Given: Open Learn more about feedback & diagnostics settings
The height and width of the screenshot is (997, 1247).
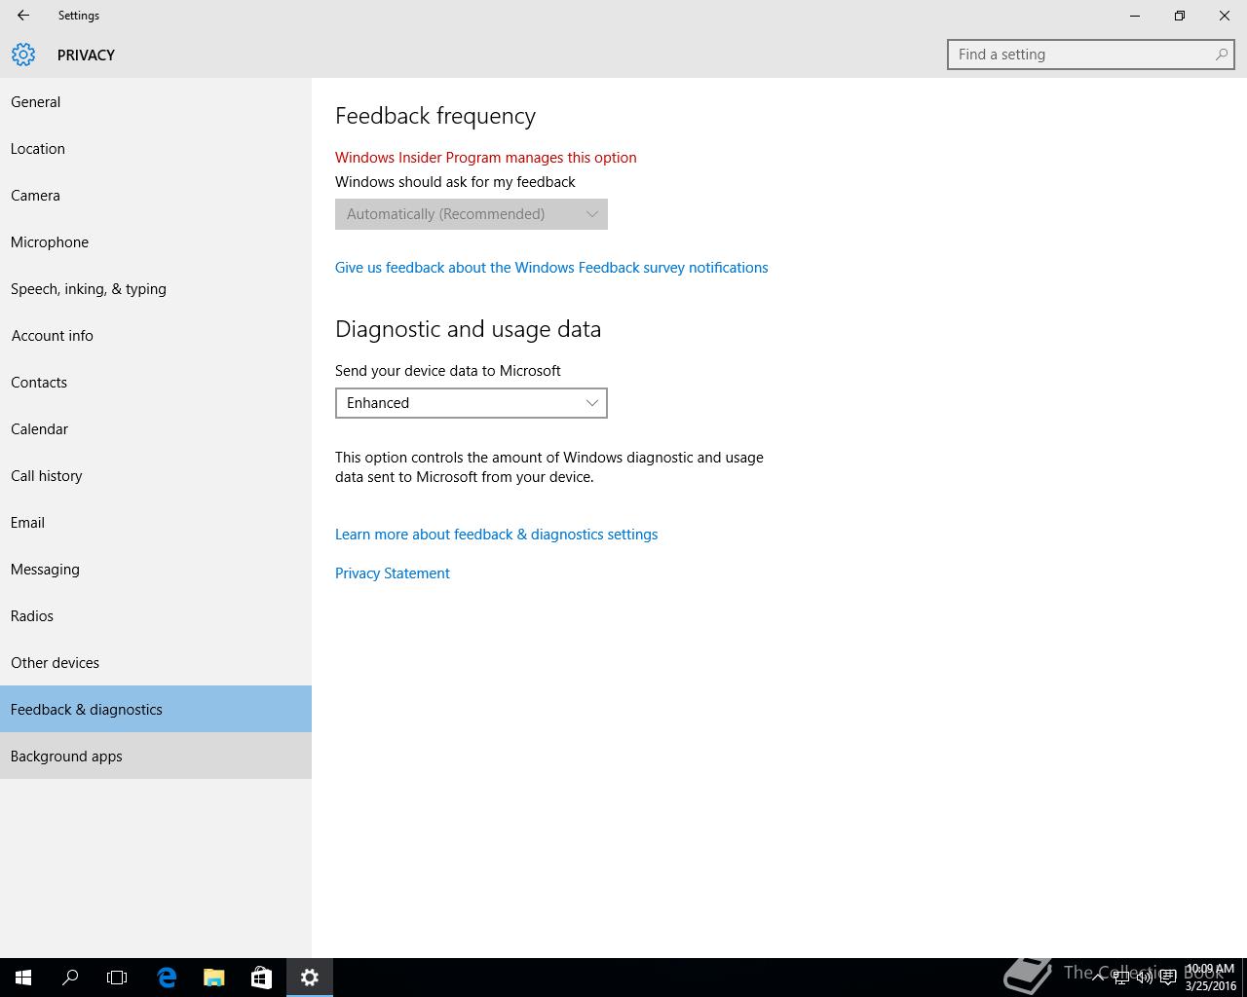Looking at the screenshot, I should click(496, 535).
